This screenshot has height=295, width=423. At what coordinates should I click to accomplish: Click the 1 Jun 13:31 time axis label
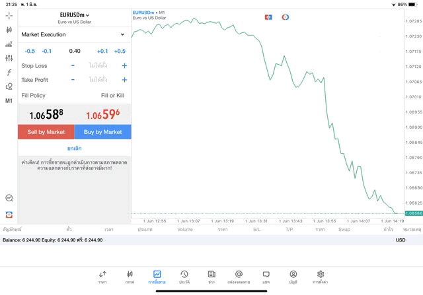click(x=256, y=221)
